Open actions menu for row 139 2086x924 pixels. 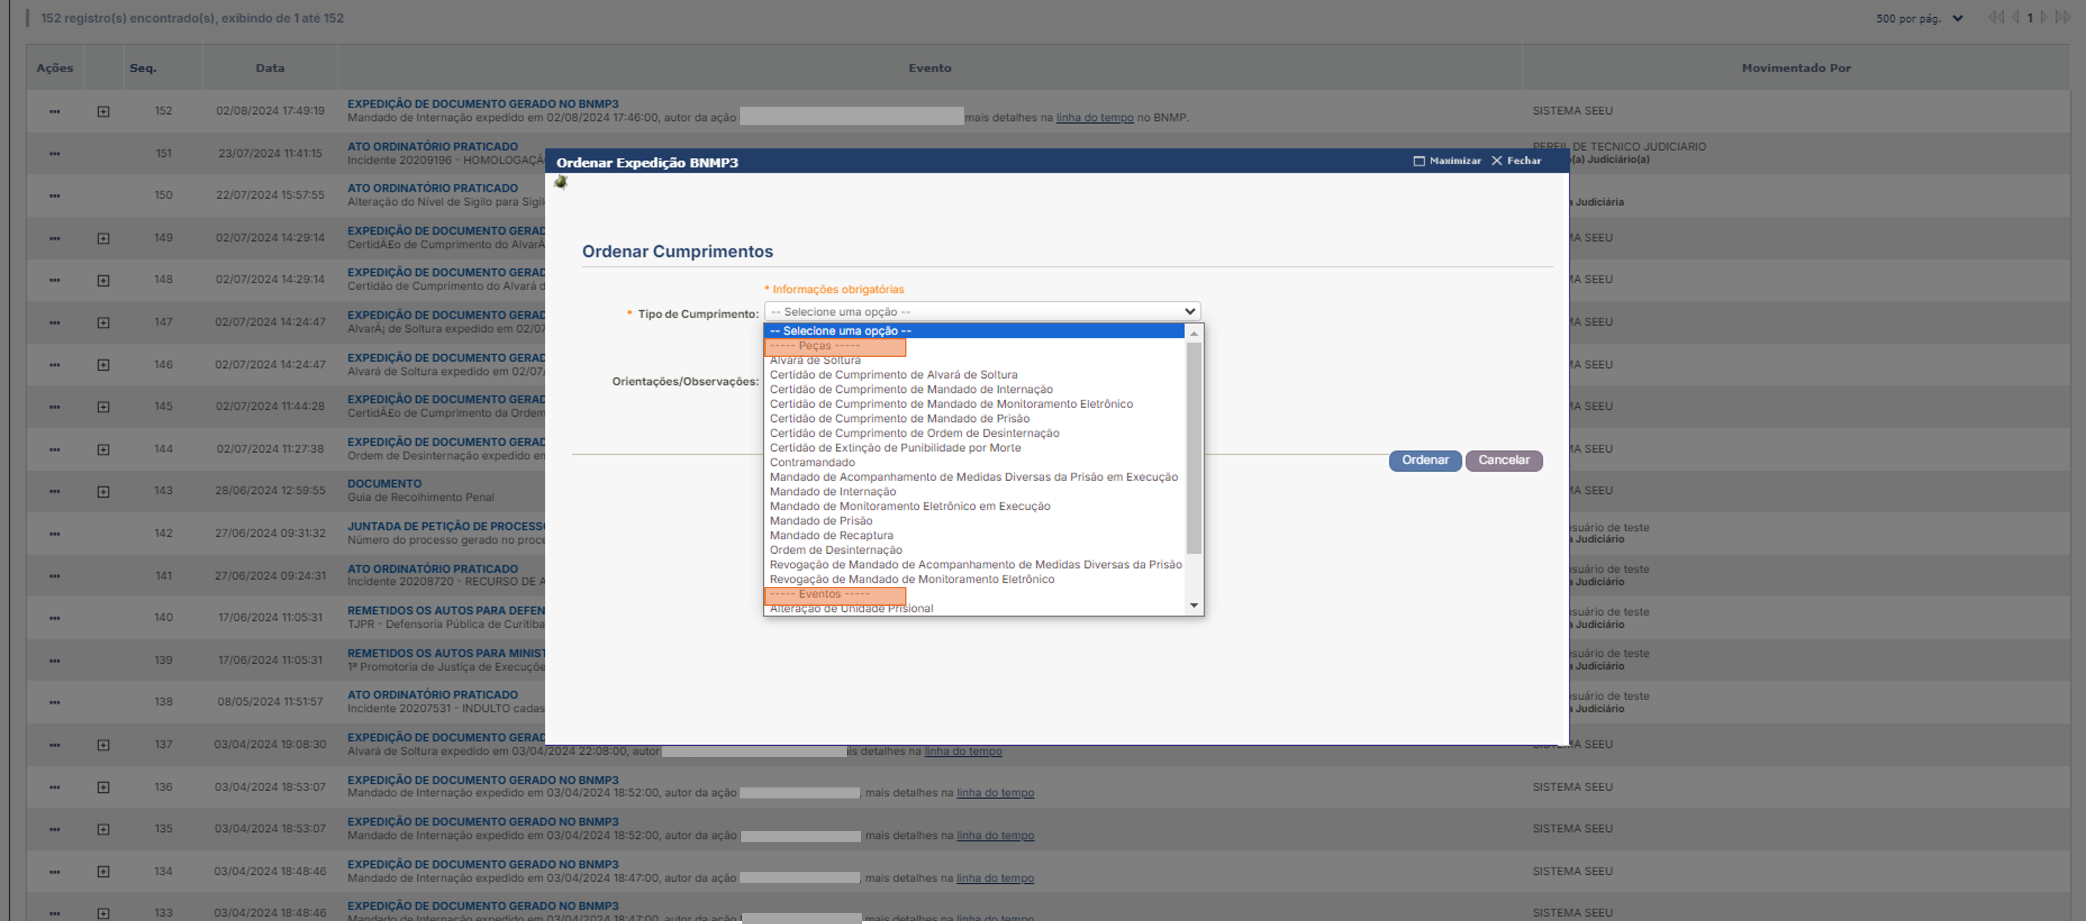point(54,661)
